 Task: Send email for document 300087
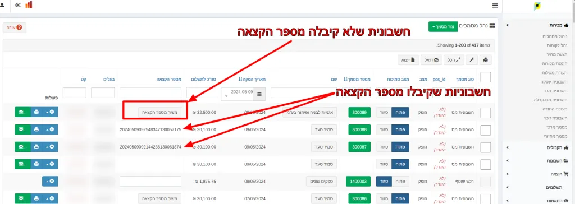tap(22, 146)
